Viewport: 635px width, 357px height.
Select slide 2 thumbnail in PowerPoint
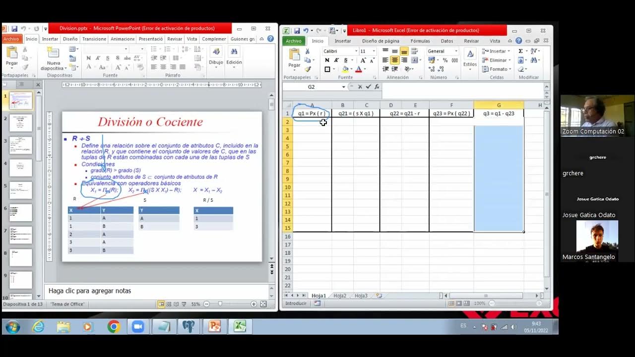[x=21, y=123]
